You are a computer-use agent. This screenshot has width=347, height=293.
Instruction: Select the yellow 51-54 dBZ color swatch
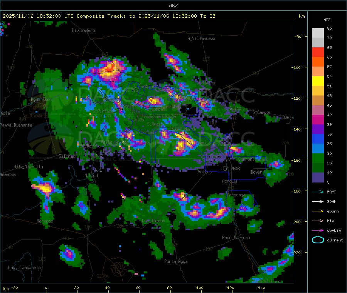[318, 81]
